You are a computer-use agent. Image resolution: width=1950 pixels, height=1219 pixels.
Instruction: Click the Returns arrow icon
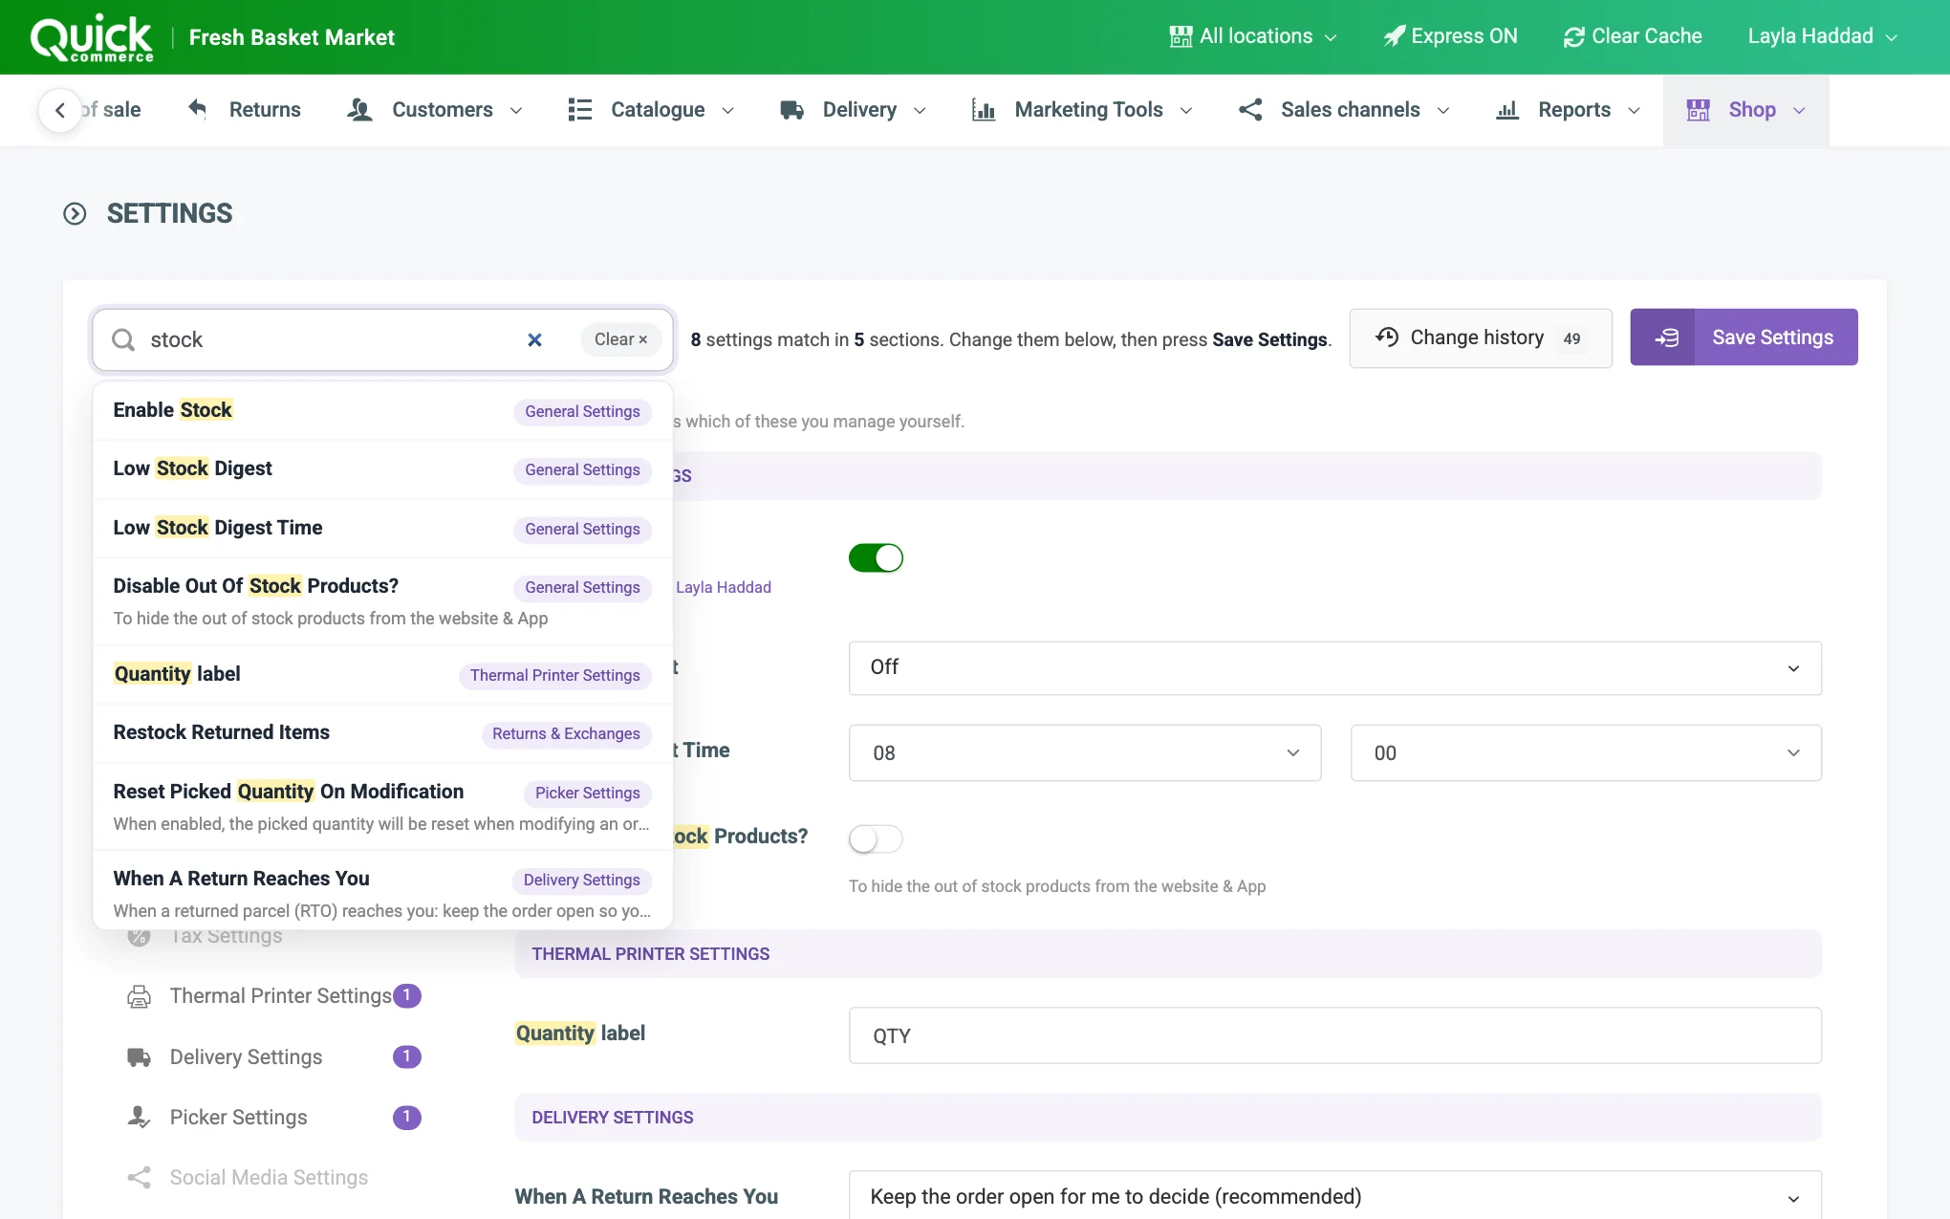(197, 109)
